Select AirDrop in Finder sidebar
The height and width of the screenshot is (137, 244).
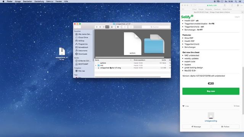click(x=80, y=41)
